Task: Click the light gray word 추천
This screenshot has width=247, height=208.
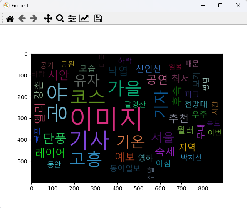Action: click(x=178, y=119)
